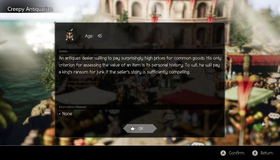Select the None entry under Information Gleaned

coord(67,114)
